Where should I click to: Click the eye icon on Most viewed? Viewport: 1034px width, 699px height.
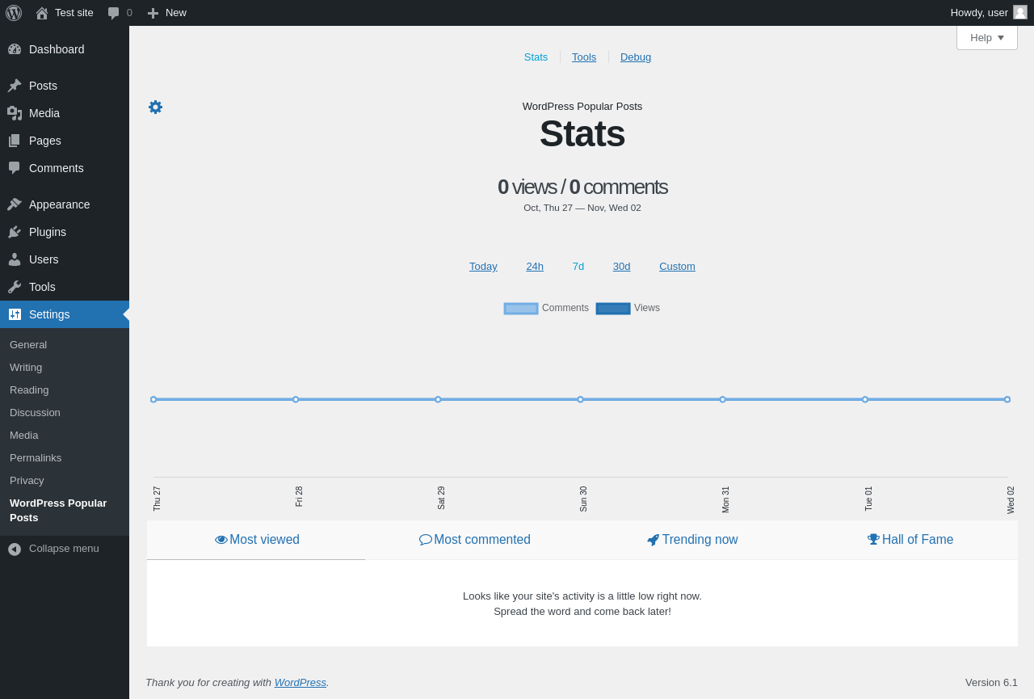(221, 540)
